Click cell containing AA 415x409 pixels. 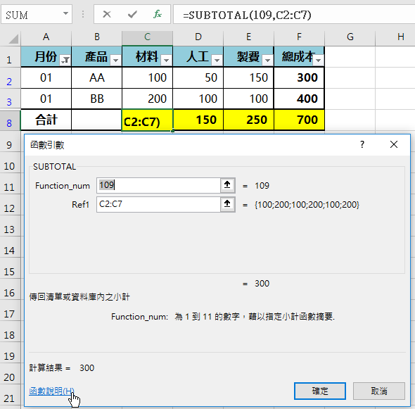click(97, 77)
